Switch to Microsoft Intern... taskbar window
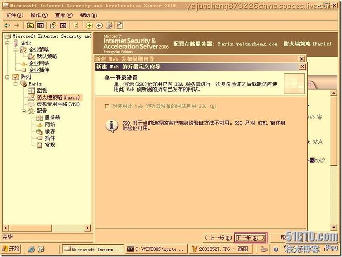 [93, 249]
